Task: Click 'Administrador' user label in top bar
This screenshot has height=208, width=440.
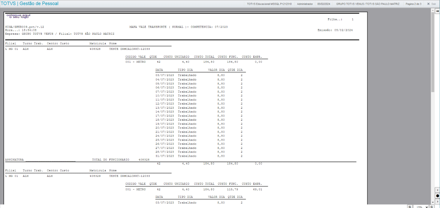Action: coord(305,4)
